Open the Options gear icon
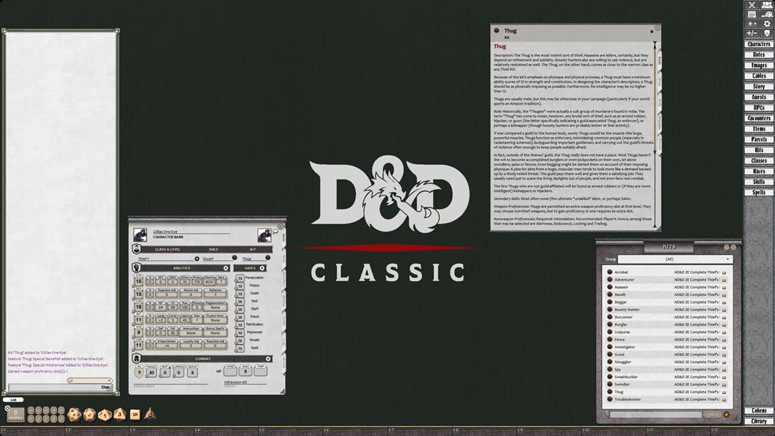 767,24
